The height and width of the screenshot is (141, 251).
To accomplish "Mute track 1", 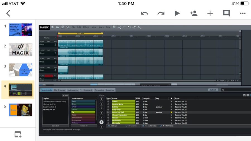I will pyautogui.click(x=42, y=42).
